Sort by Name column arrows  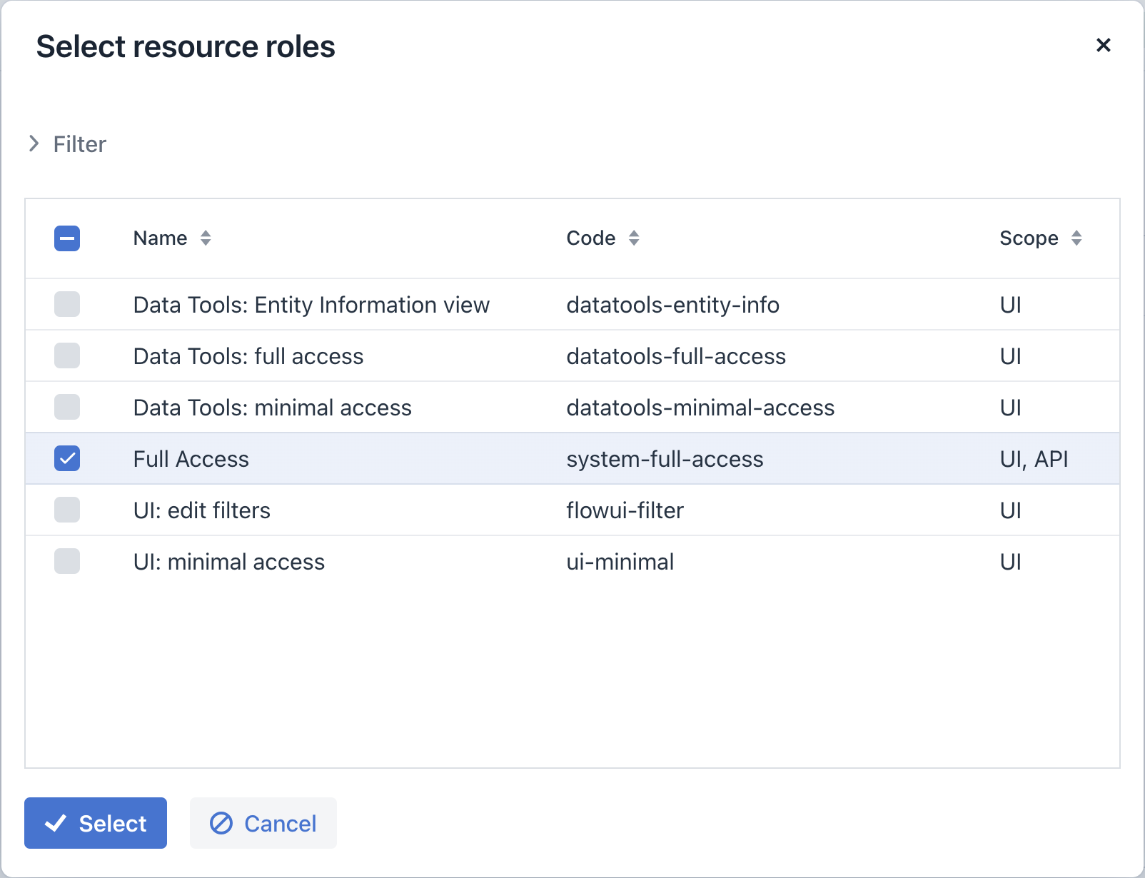click(206, 238)
